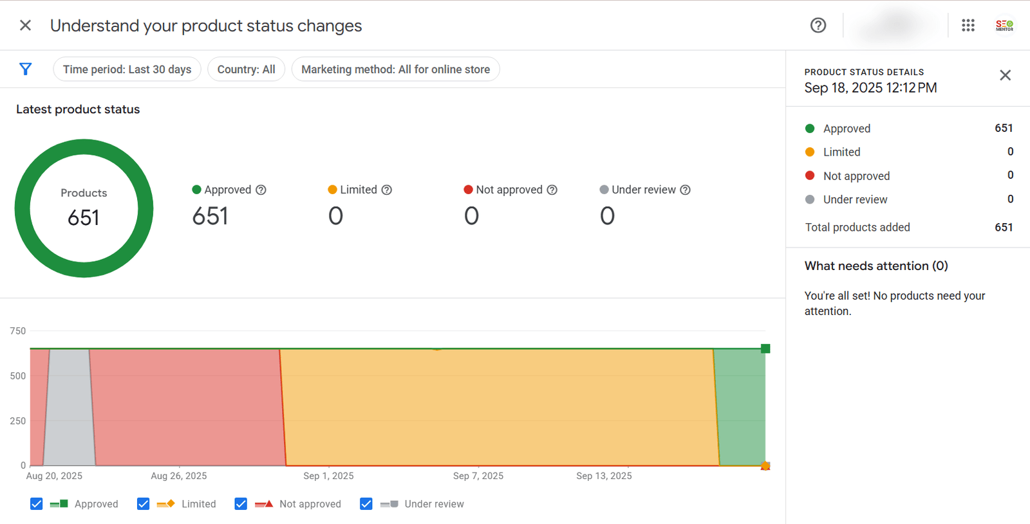Disable the Not approved series checkbox
This screenshot has width=1030, height=524.
pos(241,504)
